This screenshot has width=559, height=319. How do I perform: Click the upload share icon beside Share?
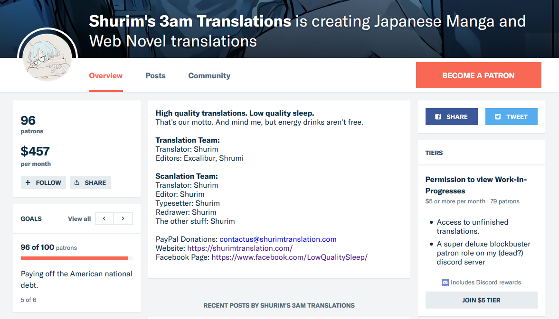click(76, 182)
